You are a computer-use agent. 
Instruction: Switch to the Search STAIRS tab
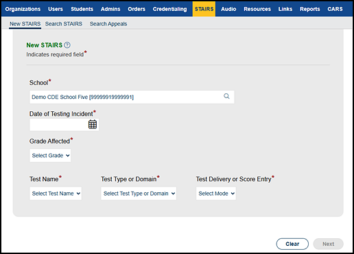coord(64,24)
